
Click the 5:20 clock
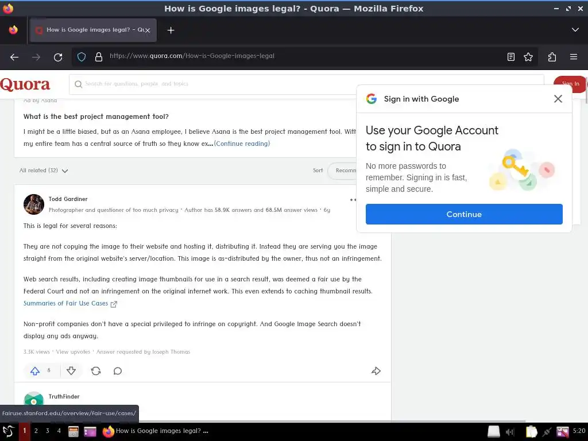pyautogui.click(x=579, y=431)
